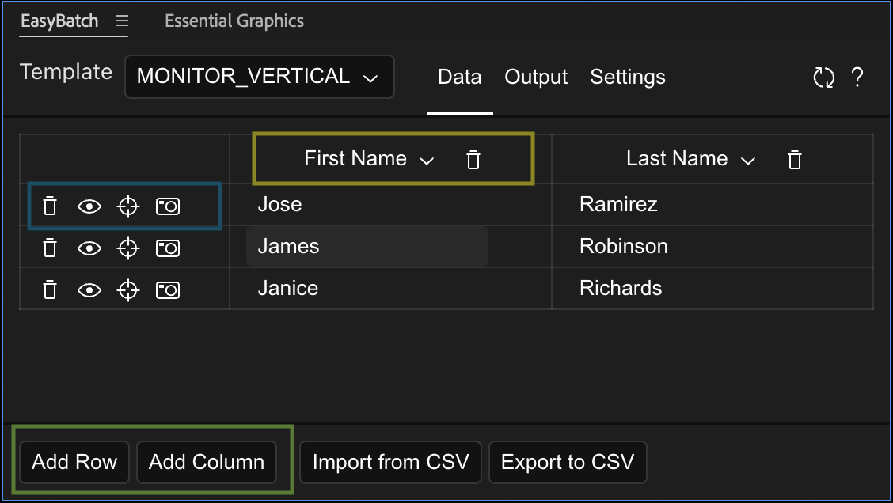Click the camera icon in Janice's row

click(x=168, y=290)
